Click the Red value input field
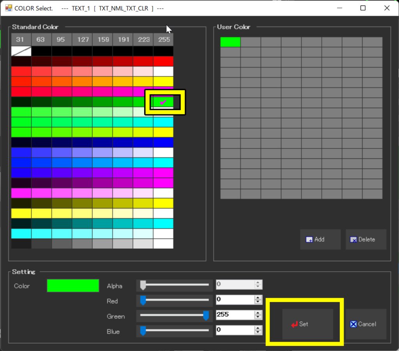The height and width of the screenshot is (351, 399). click(235, 300)
